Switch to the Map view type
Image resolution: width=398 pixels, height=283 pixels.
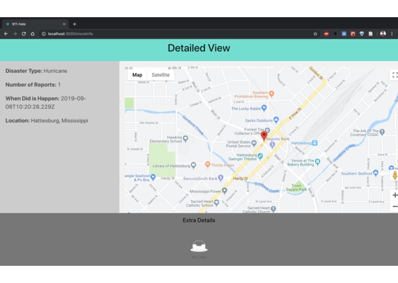[137, 75]
